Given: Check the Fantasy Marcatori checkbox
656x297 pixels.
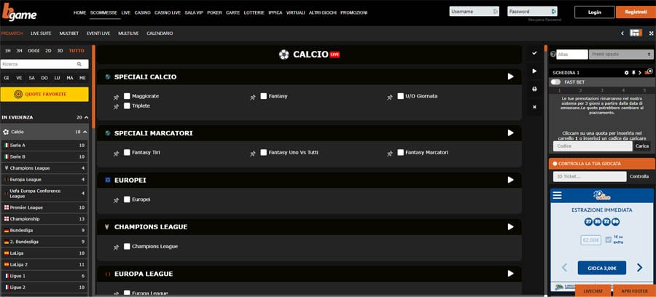Looking at the screenshot, I should click(400, 152).
